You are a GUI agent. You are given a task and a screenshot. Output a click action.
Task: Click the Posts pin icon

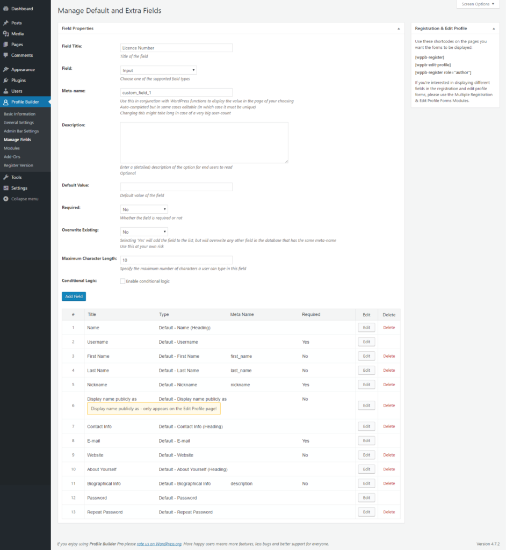pyautogui.click(x=5, y=23)
